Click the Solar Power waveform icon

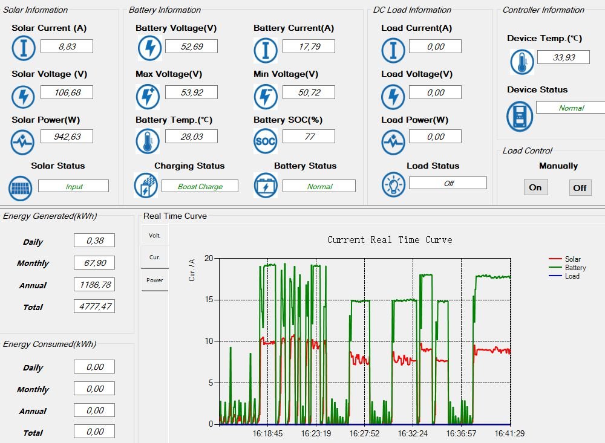click(x=22, y=142)
